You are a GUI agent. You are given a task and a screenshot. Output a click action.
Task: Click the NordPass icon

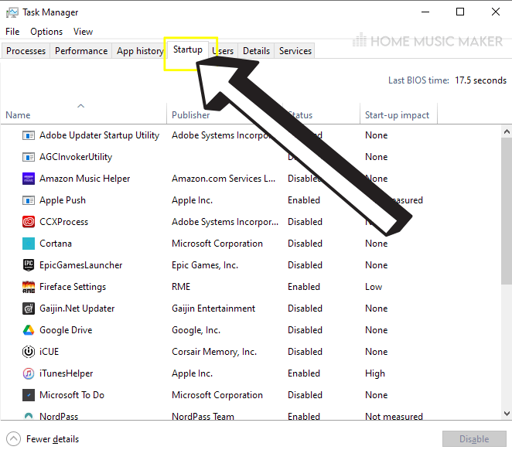(29, 416)
